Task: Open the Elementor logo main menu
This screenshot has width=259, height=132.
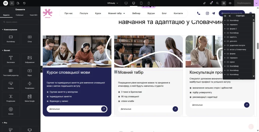Action: click(5, 3)
